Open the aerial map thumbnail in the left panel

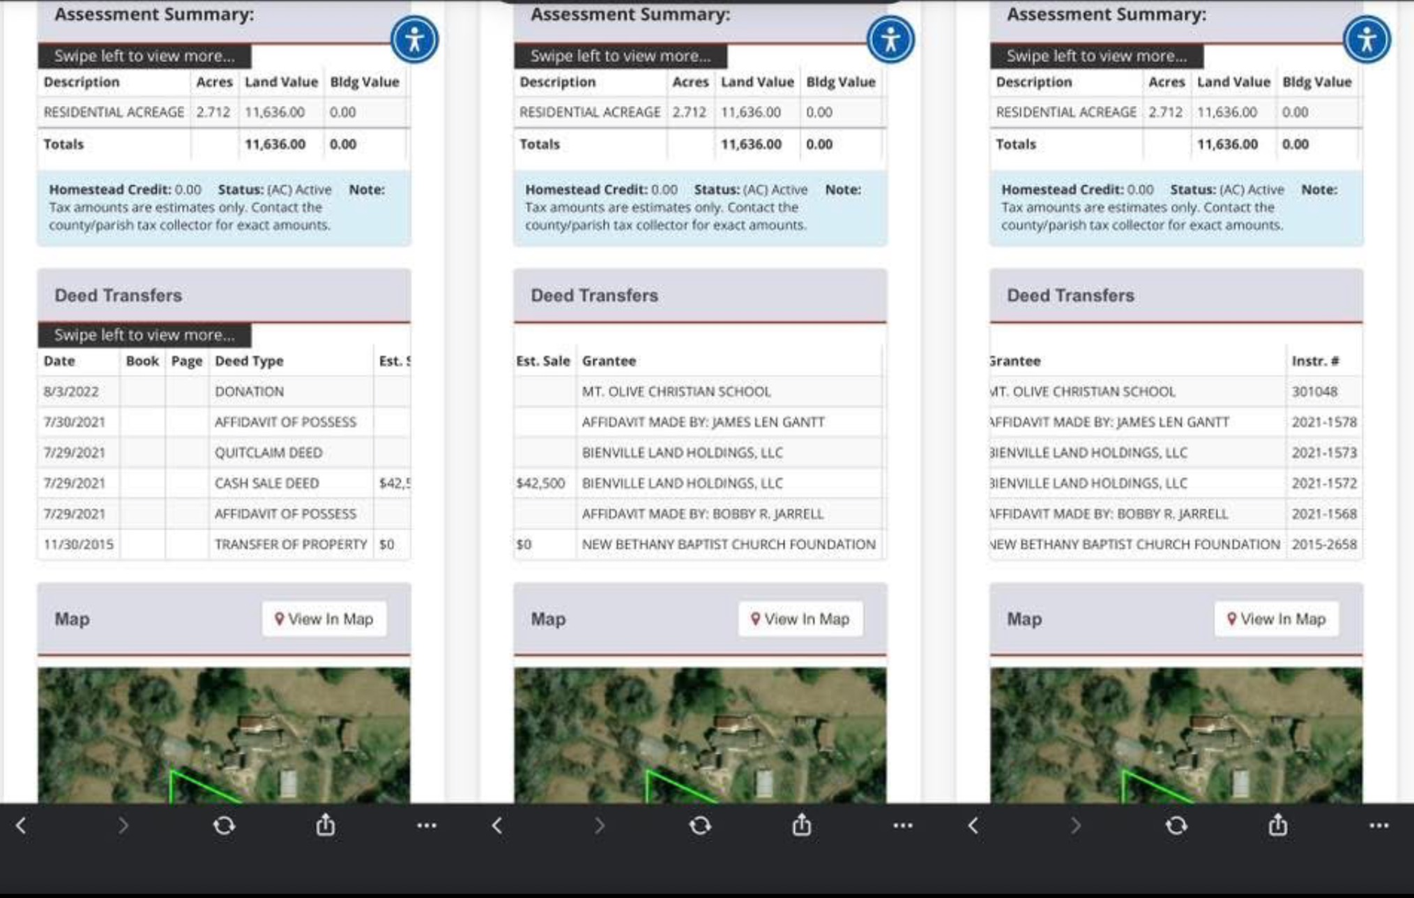pyautogui.click(x=224, y=735)
